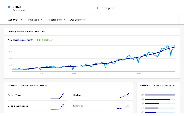
Task: Click the LinkedIn channel icon
Action: (143, 95)
